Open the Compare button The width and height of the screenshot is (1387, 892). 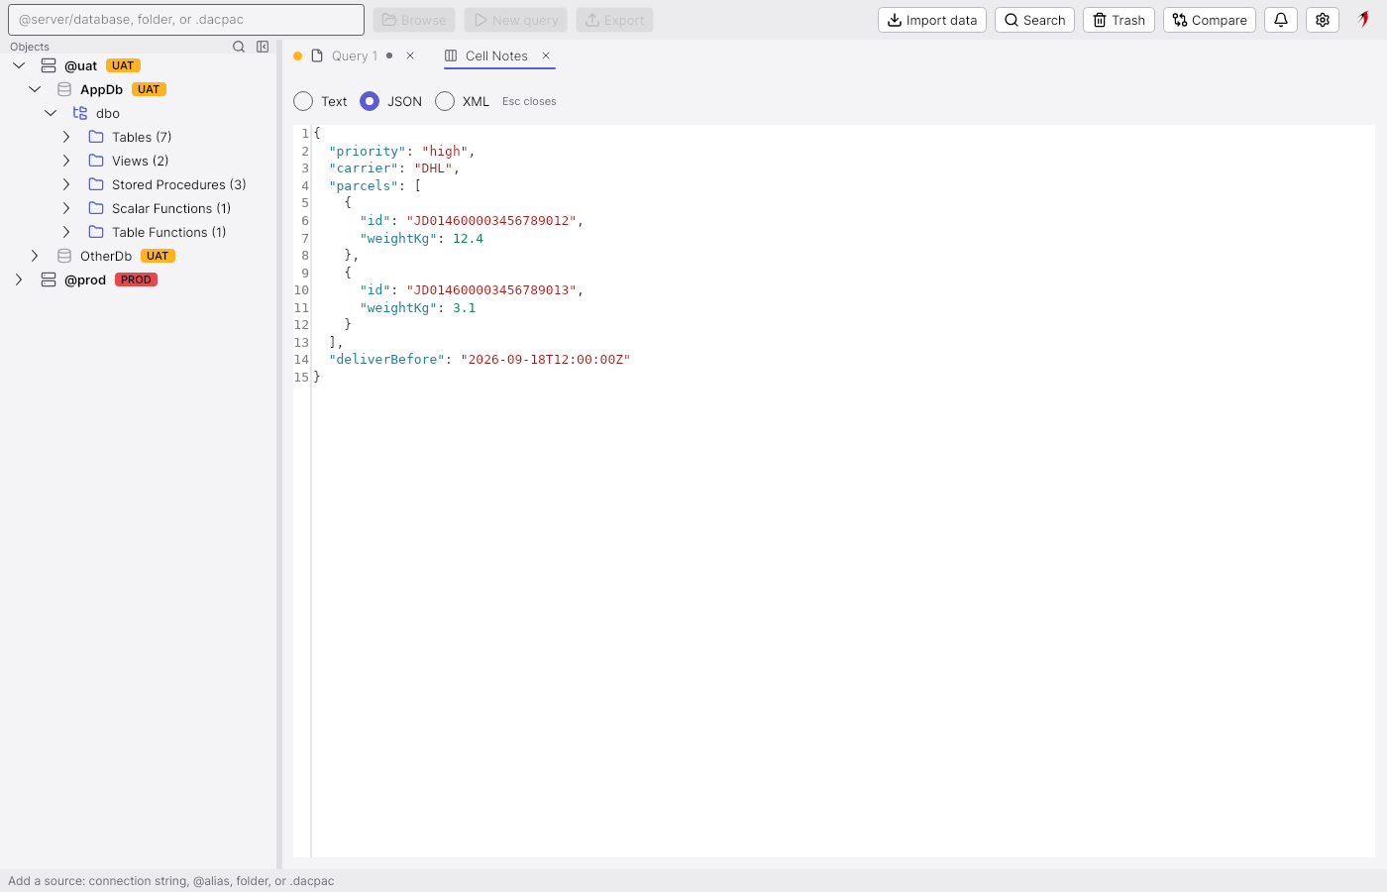[1210, 20]
